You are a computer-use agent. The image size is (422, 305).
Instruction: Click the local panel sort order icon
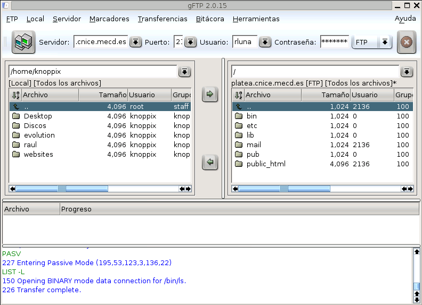pyautogui.click(x=15, y=95)
